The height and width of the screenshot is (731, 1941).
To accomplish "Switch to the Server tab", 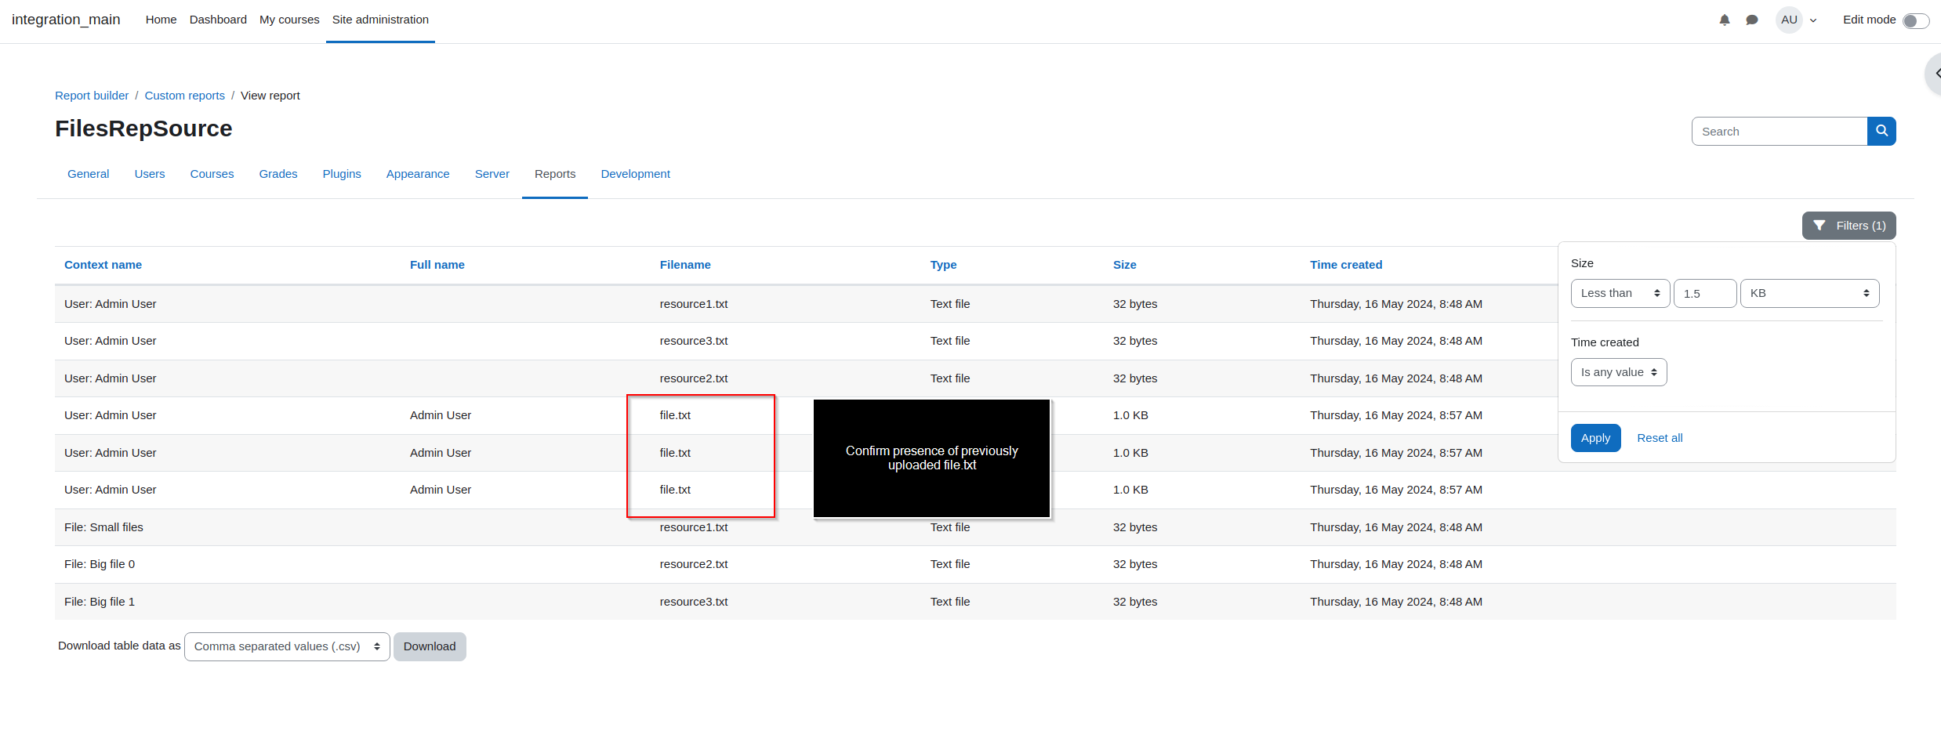I will tap(492, 174).
